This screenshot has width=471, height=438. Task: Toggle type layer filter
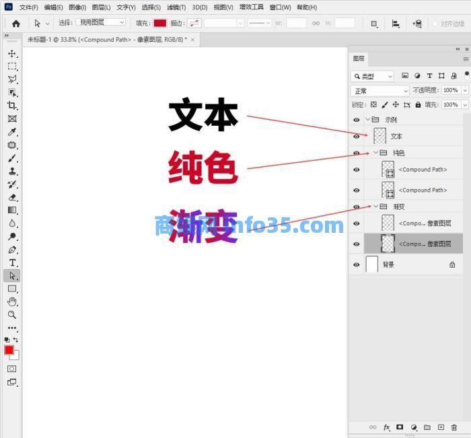coord(429,76)
